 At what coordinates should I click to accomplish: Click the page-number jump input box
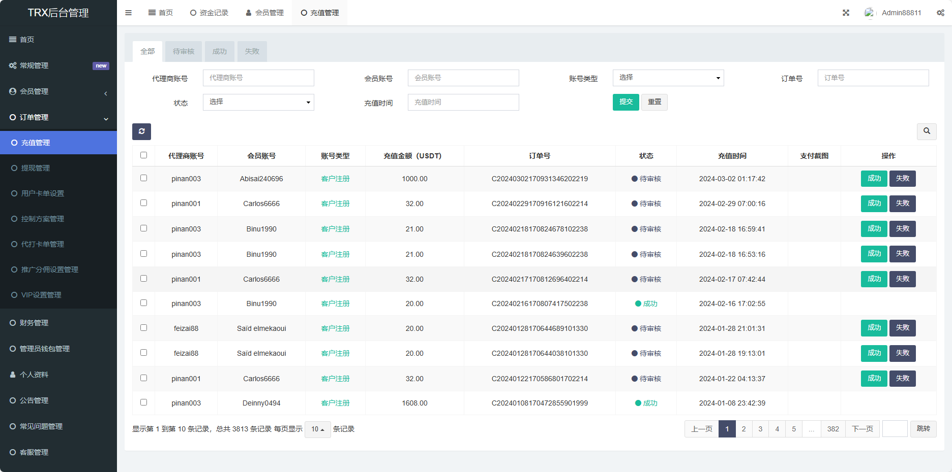pyautogui.click(x=895, y=429)
